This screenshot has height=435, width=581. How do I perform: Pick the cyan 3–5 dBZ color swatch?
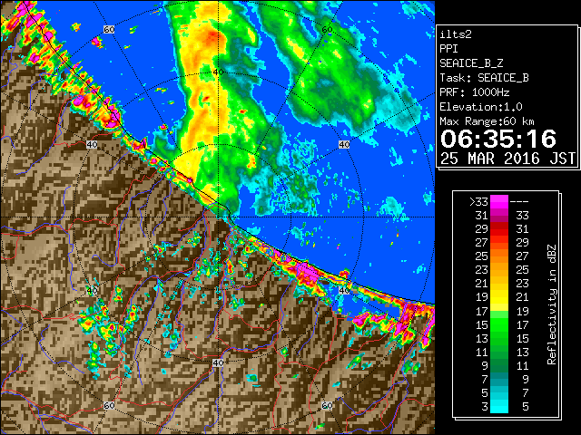click(x=499, y=406)
